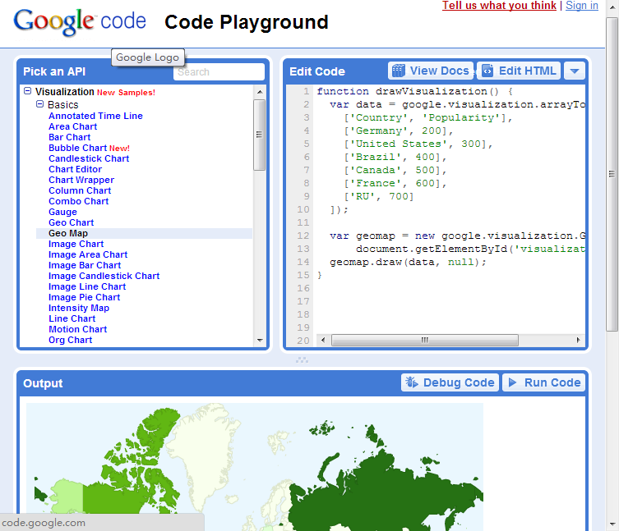Screen dimensions: 619x531
Task: Select Combo Chart sample
Action: point(79,201)
